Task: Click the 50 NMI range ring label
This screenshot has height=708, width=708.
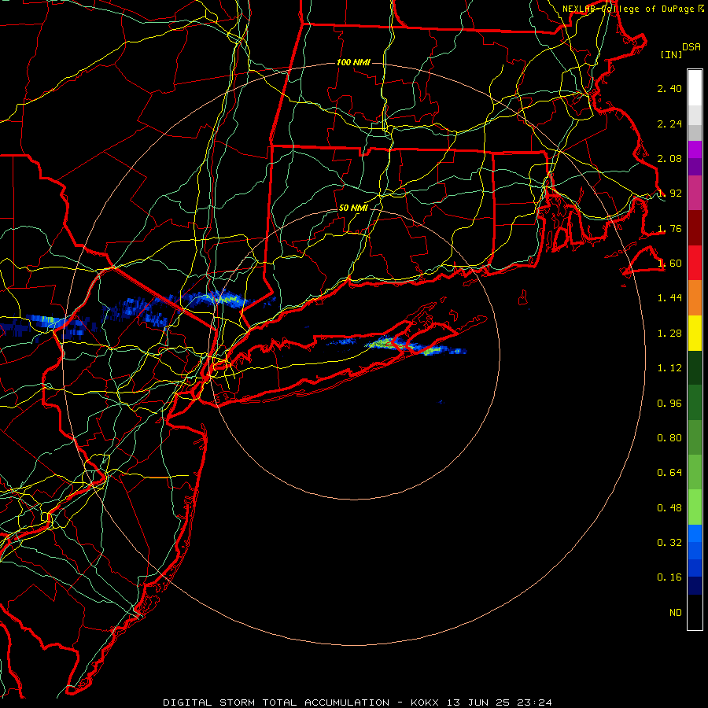Action: [353, 208]
